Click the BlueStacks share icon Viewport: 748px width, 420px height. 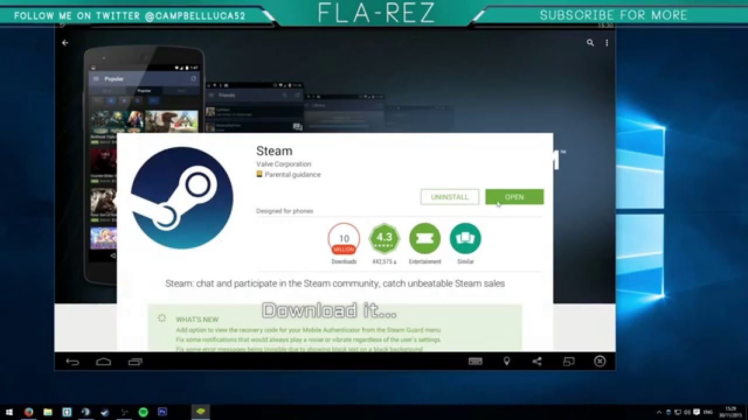click(537, 362)
